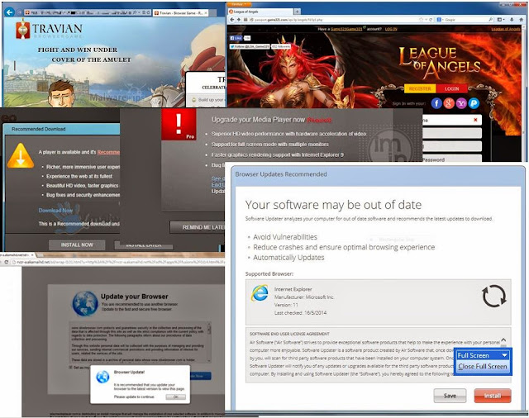Click the circular refresh arrows icon
Screen dimensions: 529x418
494,297
